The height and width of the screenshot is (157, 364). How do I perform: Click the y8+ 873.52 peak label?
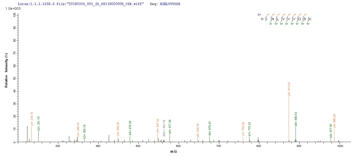click(x=289, y=89)
